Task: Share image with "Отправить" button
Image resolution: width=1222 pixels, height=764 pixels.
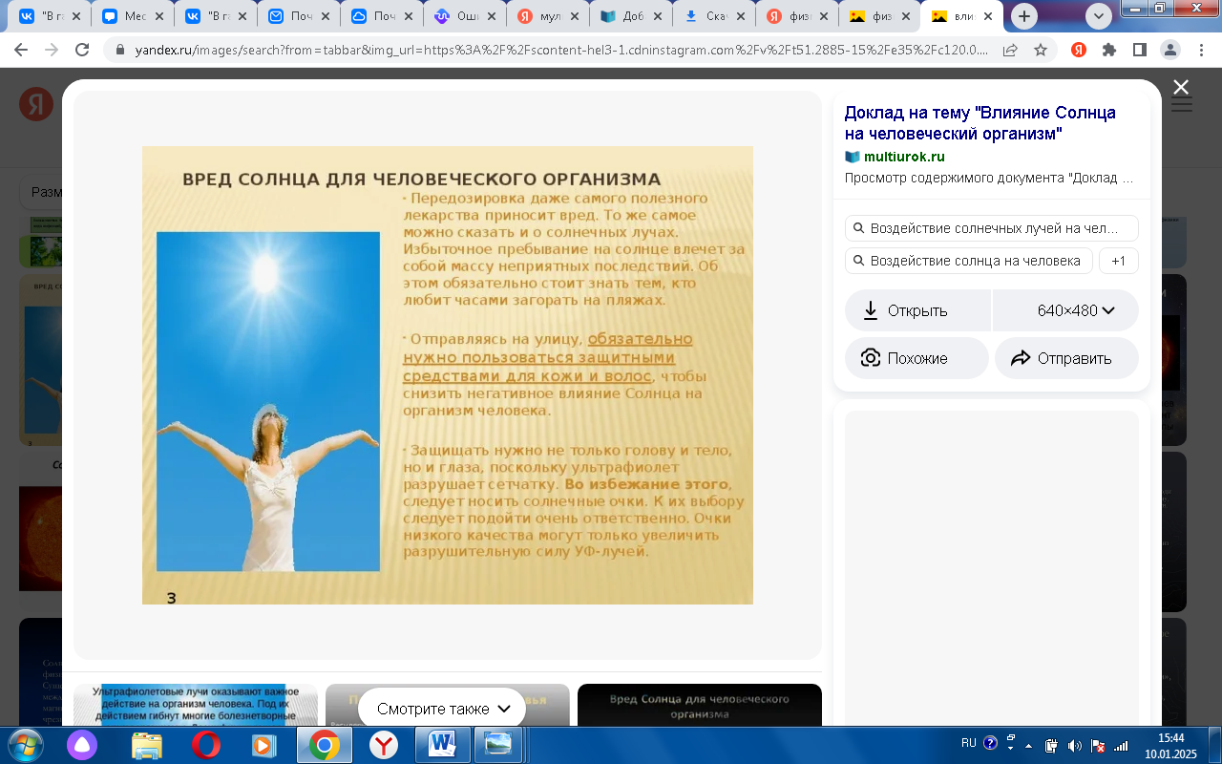Action: click(1066, 358)
